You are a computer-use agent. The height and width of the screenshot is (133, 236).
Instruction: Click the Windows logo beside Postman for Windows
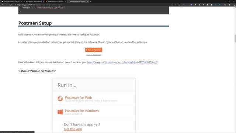(x=60, y=112)
